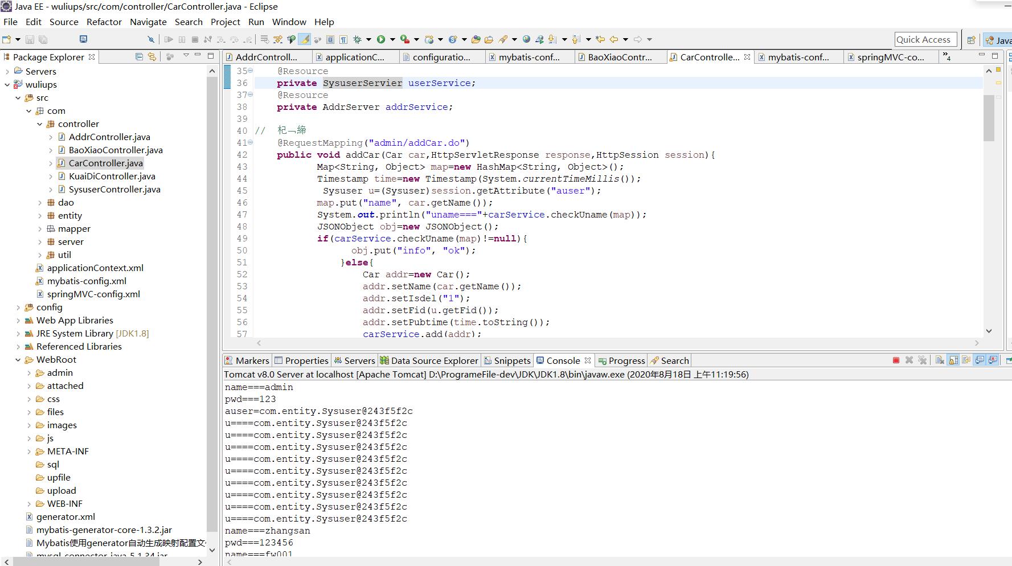Toggle Word Wrap in the Console toolbar

click(x=966, y=360)
